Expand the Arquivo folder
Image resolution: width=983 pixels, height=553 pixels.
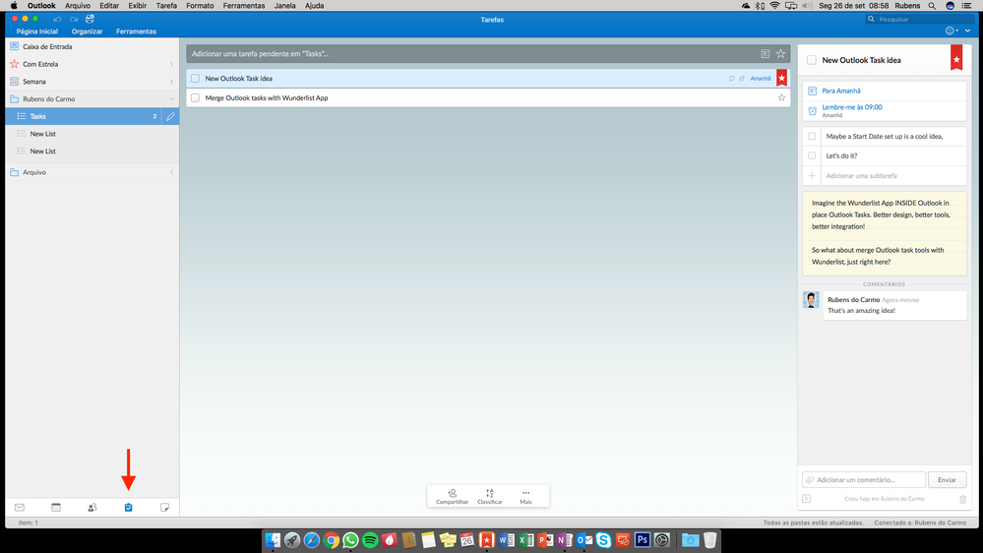pos(172,172)
